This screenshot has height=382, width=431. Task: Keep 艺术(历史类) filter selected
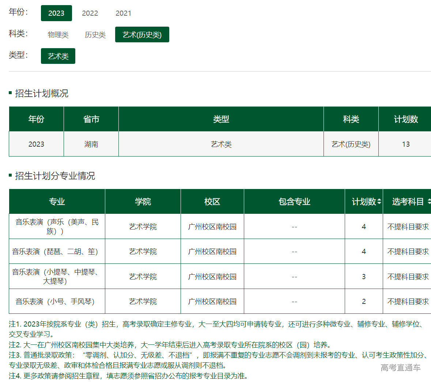142,34
